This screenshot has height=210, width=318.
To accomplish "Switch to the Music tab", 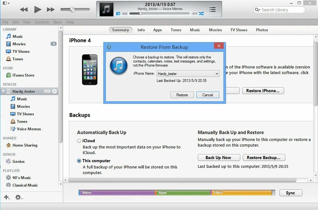I will pos(195,30).
